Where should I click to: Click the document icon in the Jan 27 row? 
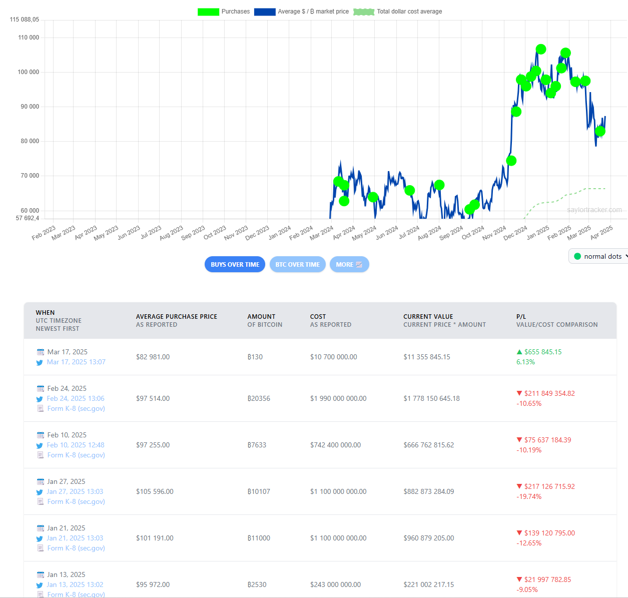pos(41,502)
